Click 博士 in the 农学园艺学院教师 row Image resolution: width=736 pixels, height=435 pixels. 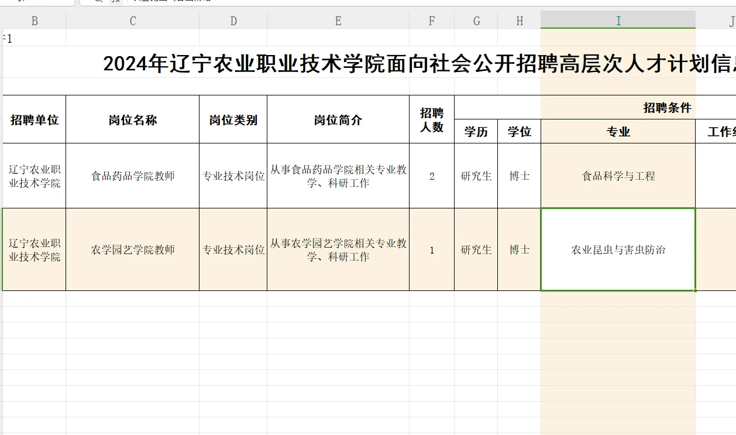520,249
